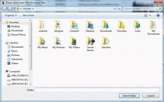Change the view with the views icon
This screenshot has height=102, width=164.
click(146, 15)
